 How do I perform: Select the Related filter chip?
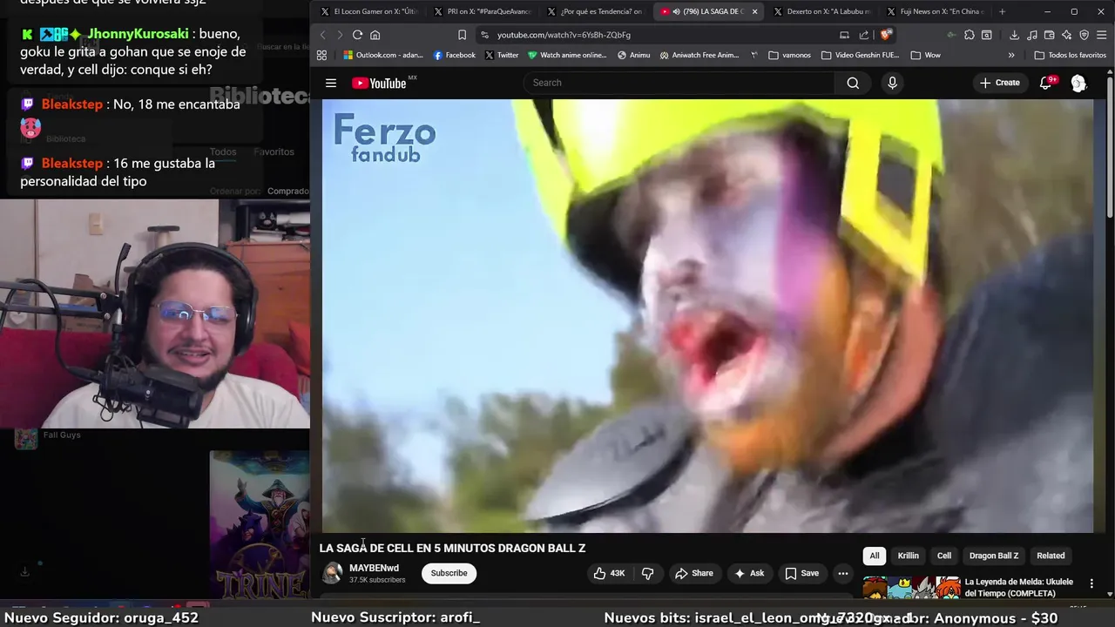(x=1051, y=556)
